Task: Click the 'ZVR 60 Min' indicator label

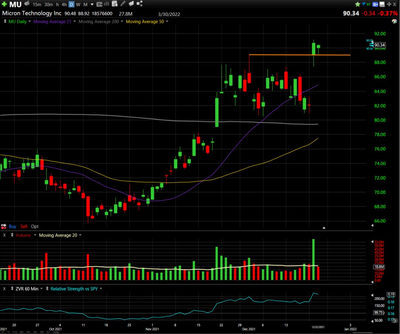Action: (x=27, y=289)
